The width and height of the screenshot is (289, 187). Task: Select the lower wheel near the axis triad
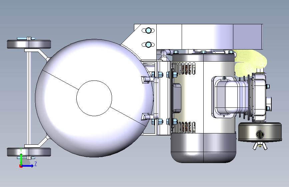click(29, 152)
